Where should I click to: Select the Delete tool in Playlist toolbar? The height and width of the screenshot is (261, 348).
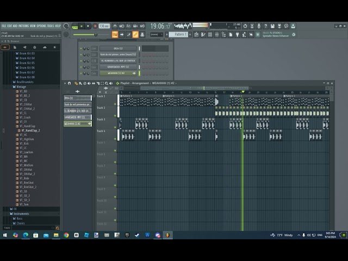point(85,83)
